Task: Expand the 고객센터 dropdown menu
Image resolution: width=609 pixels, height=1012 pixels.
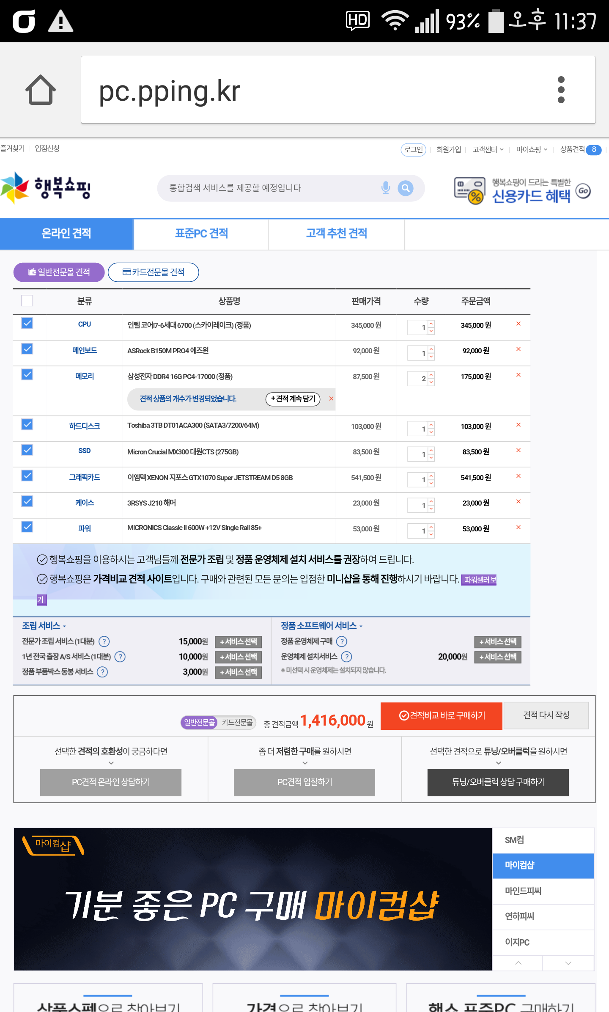Action: point(488,149)
